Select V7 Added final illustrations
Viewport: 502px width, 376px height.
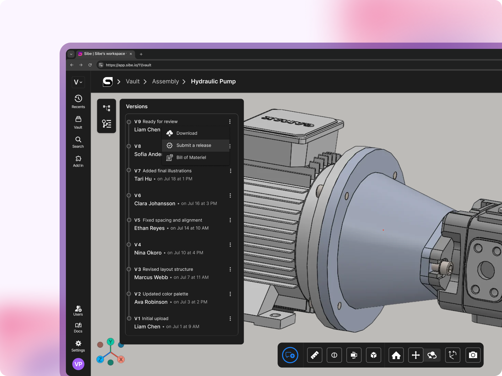163,171
